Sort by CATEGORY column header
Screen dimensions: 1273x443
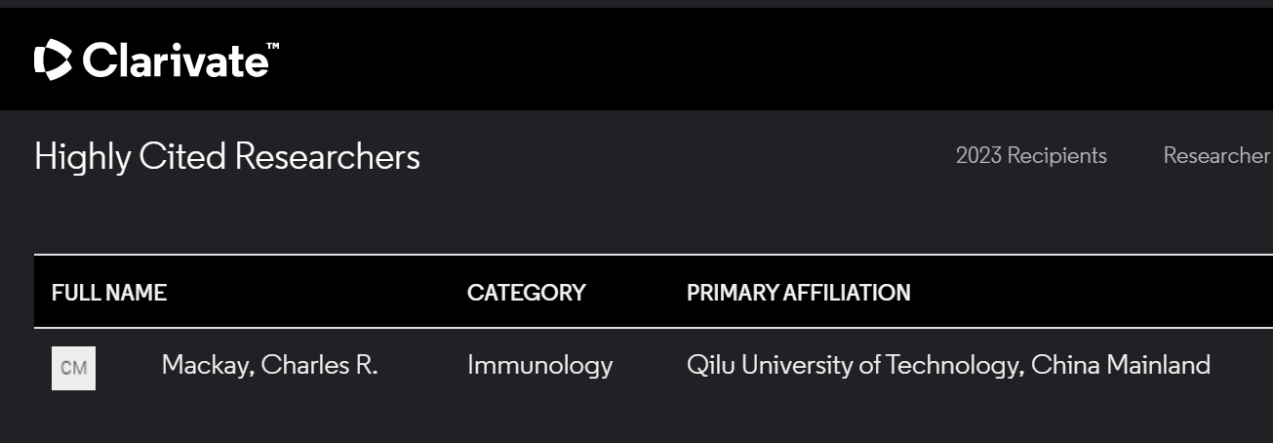pyautogui.click(x=526, y=293)
